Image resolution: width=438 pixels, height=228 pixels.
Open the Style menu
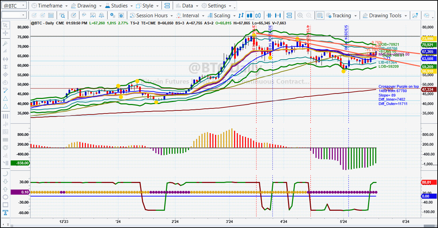148,5
